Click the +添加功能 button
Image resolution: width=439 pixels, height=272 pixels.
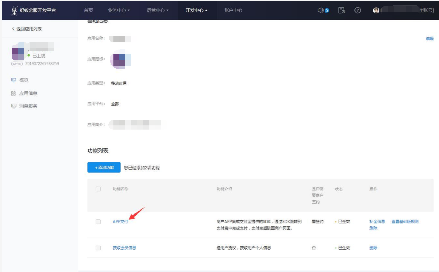pos(104,167)
